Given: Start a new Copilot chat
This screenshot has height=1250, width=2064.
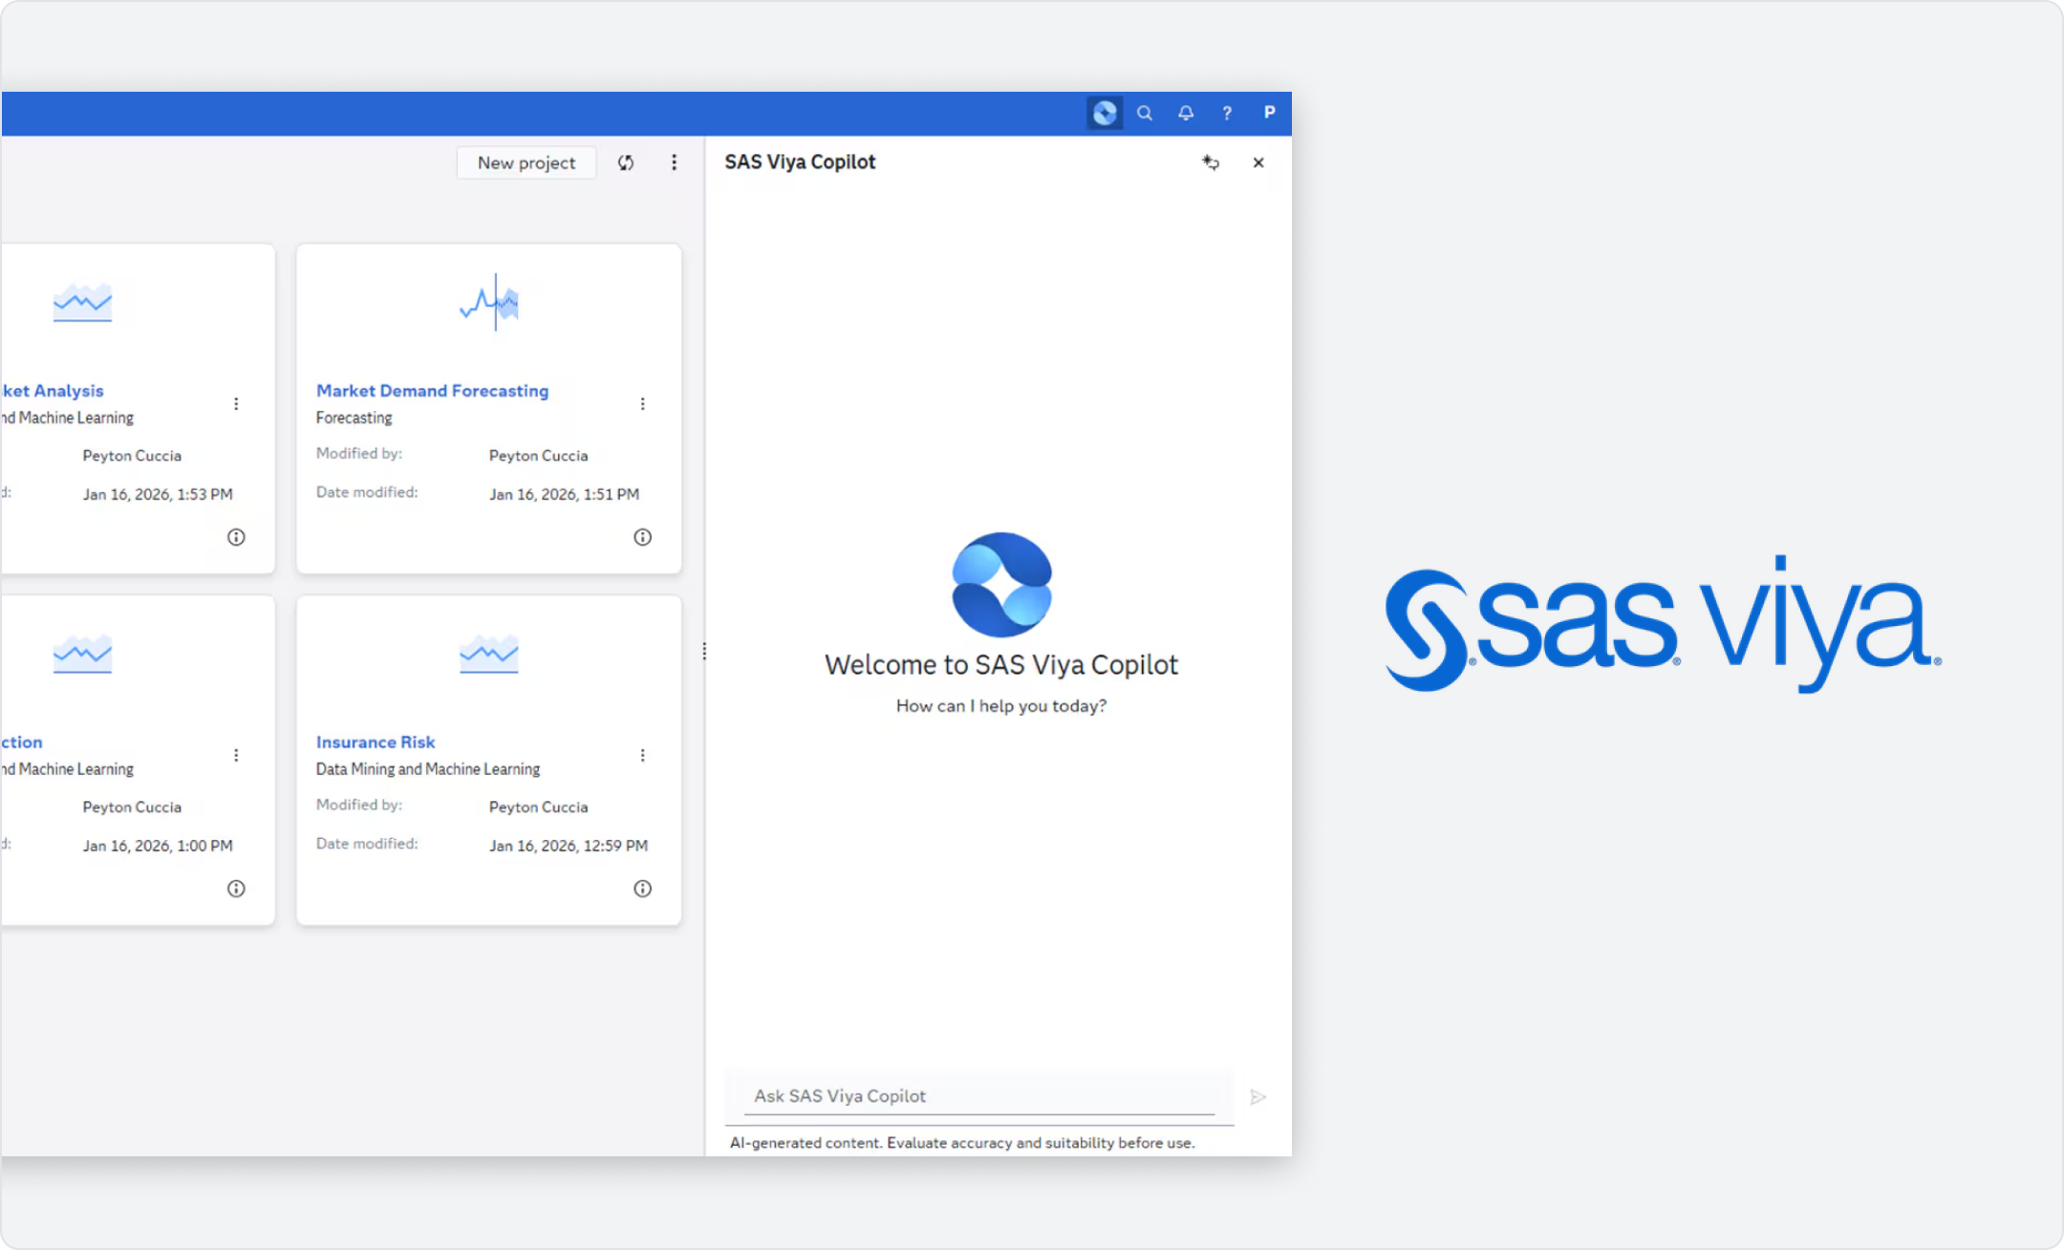Looking at the screenshot, I should (x=1211, y=162).
